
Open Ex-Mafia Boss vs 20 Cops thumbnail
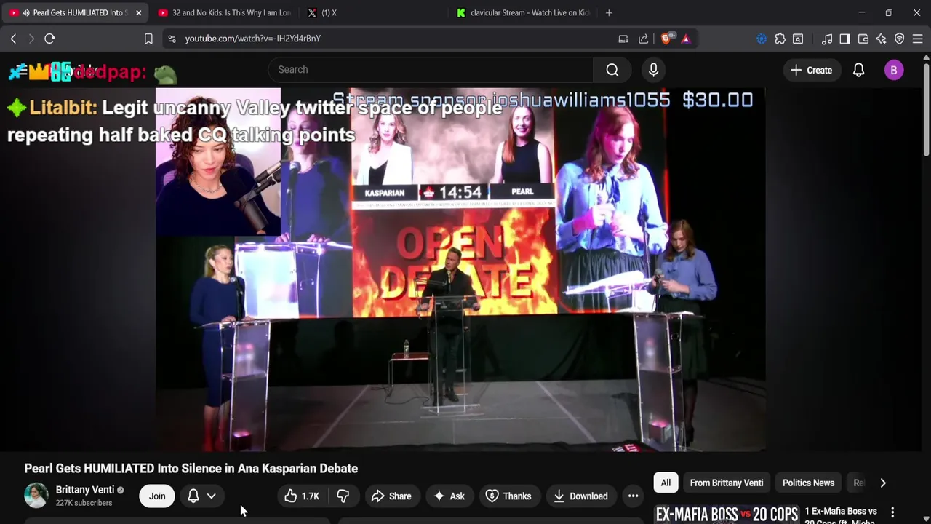click(x=727, y=515)
